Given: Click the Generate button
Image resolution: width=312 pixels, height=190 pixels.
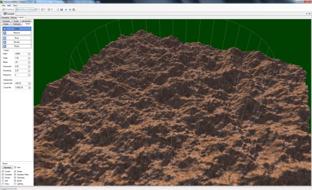Looking at the screenshot, I should [x=7, y=167].
